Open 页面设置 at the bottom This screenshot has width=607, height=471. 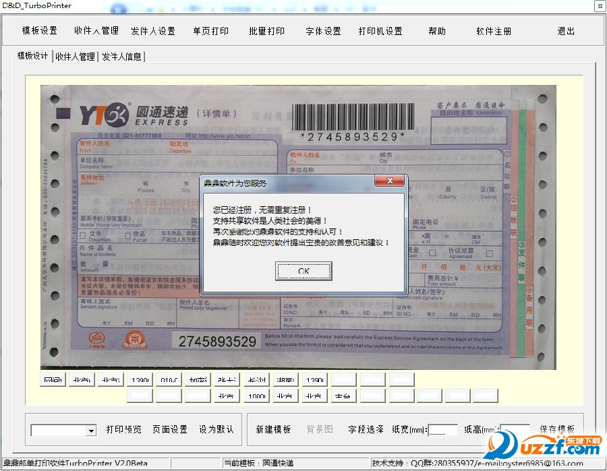coord(170,429)
